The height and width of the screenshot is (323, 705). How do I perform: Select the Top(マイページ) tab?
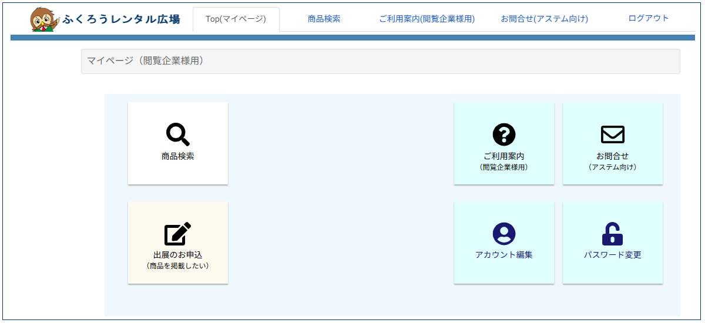click(236, 19)
